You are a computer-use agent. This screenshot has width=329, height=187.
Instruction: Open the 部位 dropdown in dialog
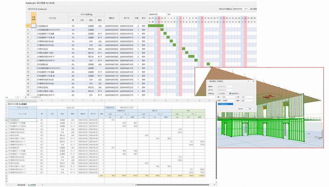pos(229,100)
